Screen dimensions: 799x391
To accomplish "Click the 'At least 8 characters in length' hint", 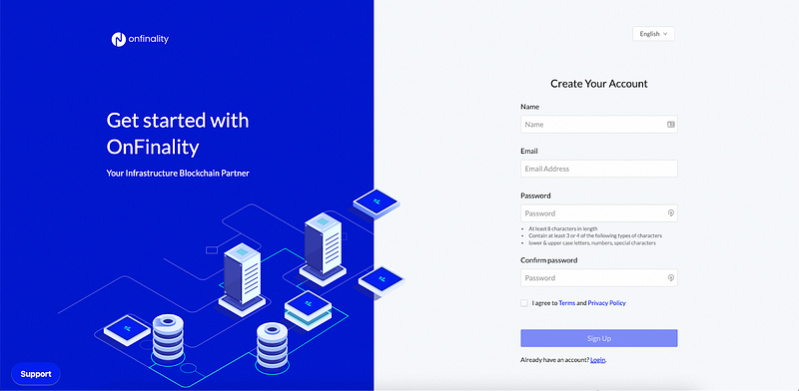I will (x=563, y=228).
